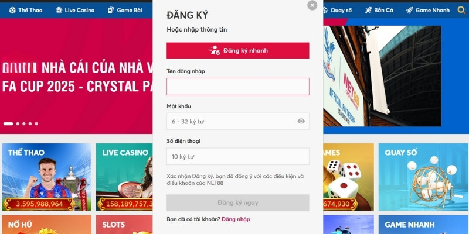The width and height of the screenshot is (469, 234).
Task: Focus the Tên đăng nhập input field
Action: 238,87
